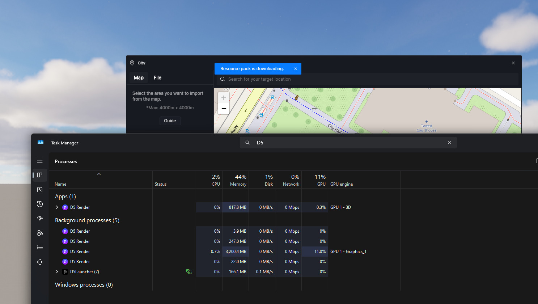Open the Users page in sidebar

coord(40,233)
